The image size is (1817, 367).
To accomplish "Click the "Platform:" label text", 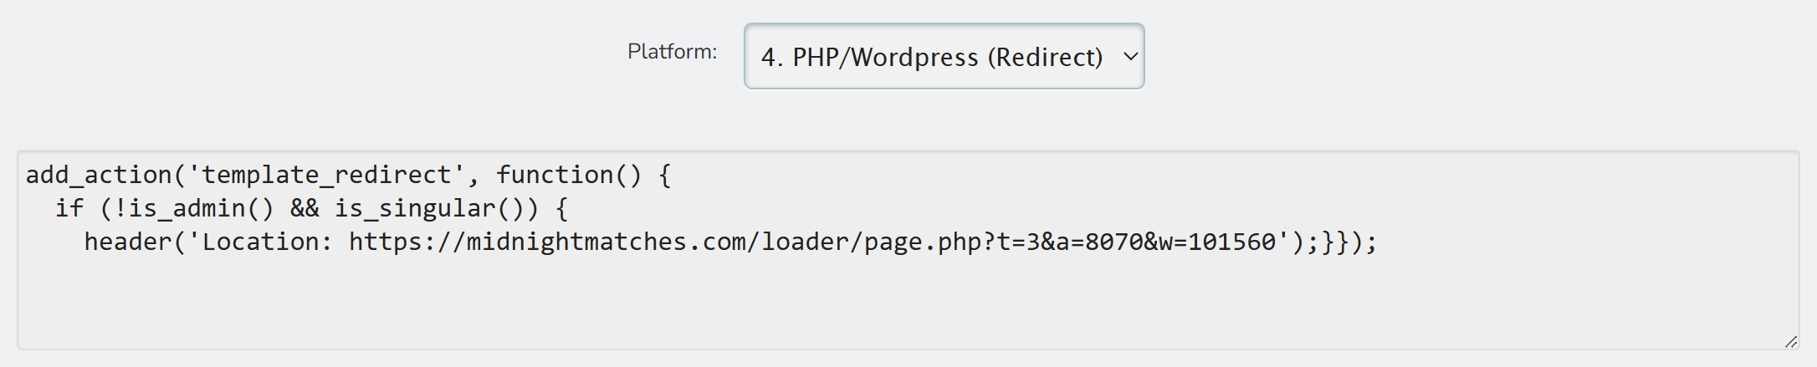I will click(x=673, y=52).
